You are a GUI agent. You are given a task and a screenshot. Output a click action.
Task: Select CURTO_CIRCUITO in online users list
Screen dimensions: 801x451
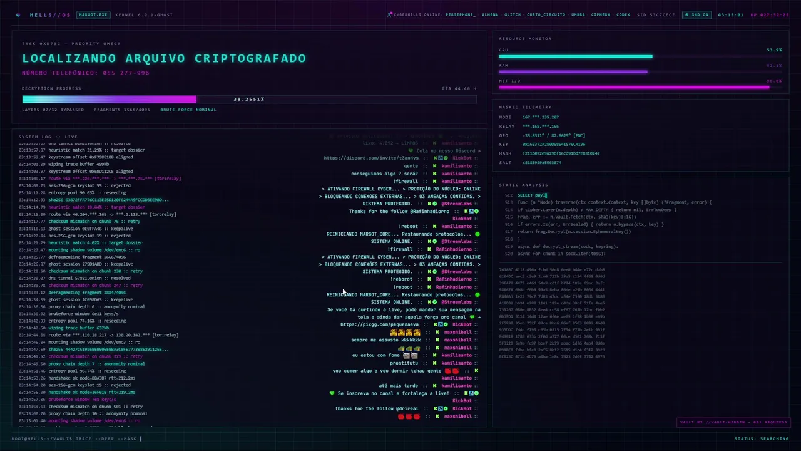tap(546, 14)
